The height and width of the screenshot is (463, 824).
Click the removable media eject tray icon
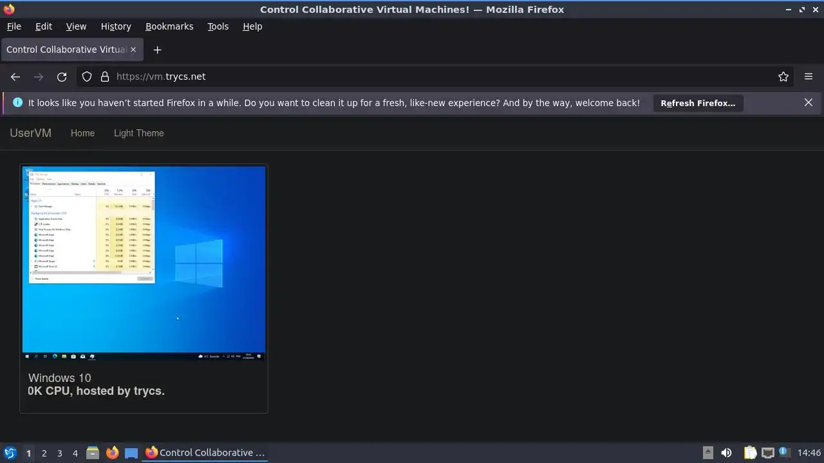point(708,453)
